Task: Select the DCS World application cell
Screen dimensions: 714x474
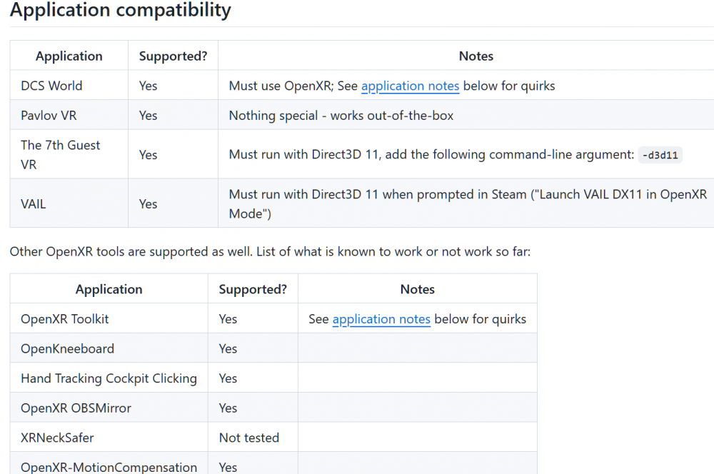Action: coord(51,86)
